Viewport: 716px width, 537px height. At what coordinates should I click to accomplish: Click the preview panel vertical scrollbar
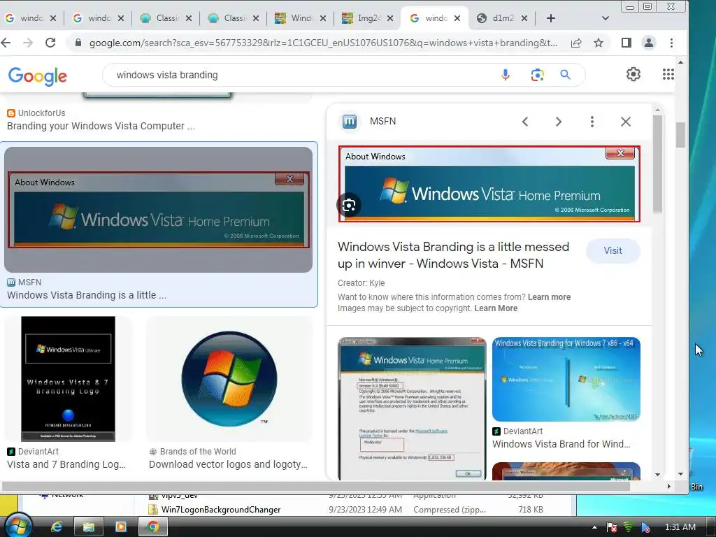click(x=657, y=164)
